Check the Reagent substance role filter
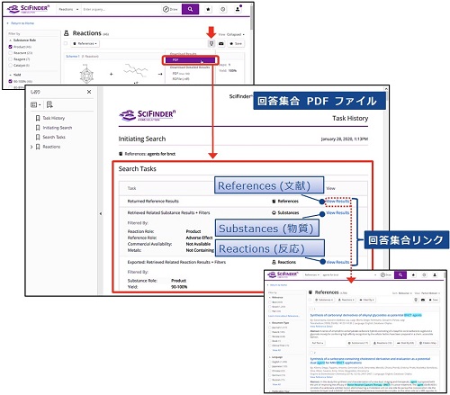Image resolution: width=450 pixels, height=395 pixels. point(11,59)
